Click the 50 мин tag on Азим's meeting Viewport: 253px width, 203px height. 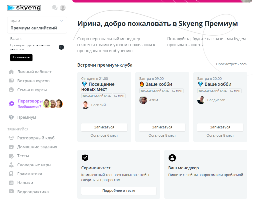pyautogui.click(x=177, y=91)
